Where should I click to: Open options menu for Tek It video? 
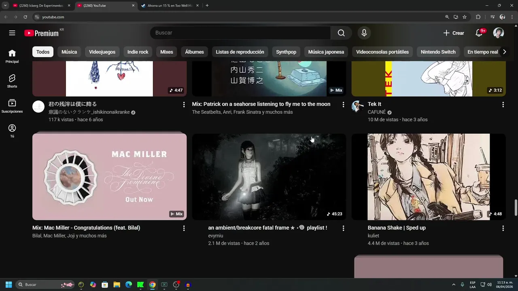503,105
